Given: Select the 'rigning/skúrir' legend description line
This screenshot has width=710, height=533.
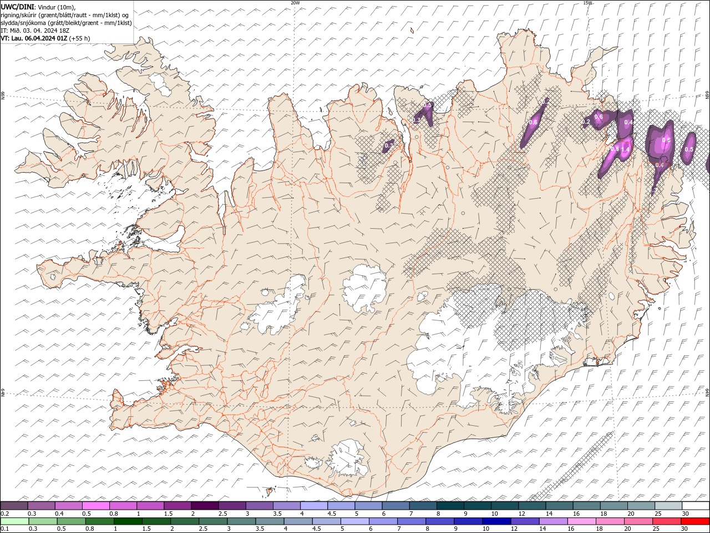Looking at the screenshot, I should [65, 15].
